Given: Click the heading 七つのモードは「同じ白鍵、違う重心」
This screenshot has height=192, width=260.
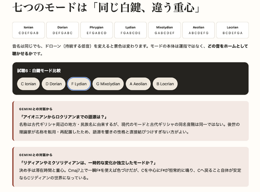Looking at the screenshot, I should [106, 7].
